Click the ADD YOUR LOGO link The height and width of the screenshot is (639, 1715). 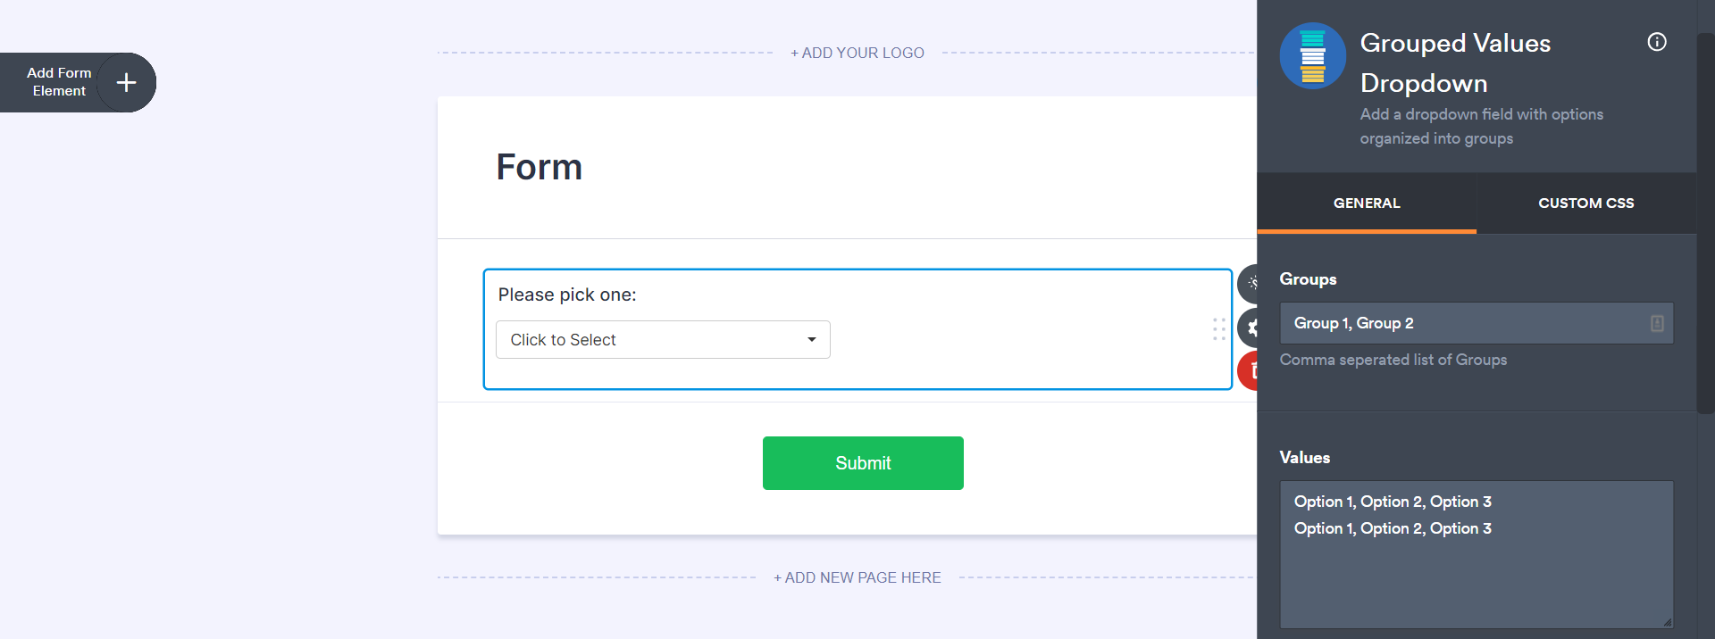(x=857, y=53)
